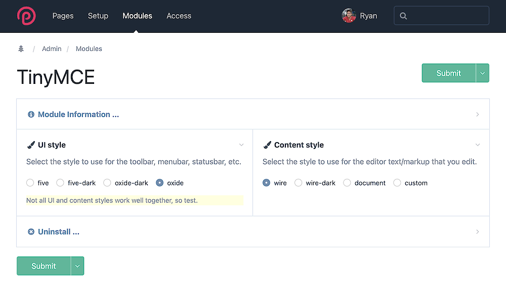Click the tree home icon in breadcrumb

coord(21,49)
